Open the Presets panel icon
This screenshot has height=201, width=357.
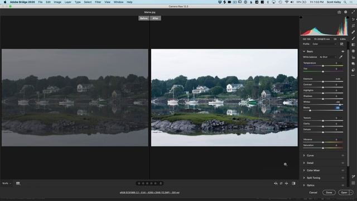click(353, 70)
